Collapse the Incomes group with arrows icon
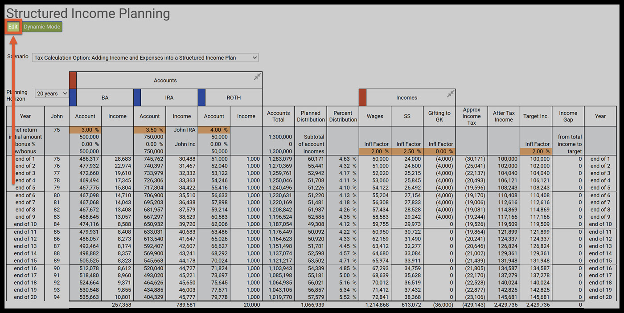Viewport: 624px width, 313px height. click(451, 94)
